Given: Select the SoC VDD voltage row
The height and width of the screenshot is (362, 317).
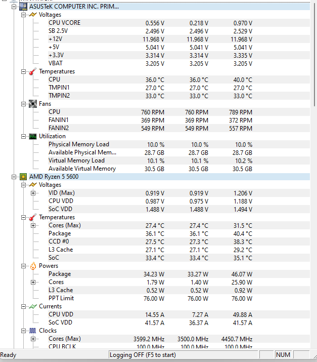Looking at the screenshot, I should pyautogui.click(x=178, y=209).
